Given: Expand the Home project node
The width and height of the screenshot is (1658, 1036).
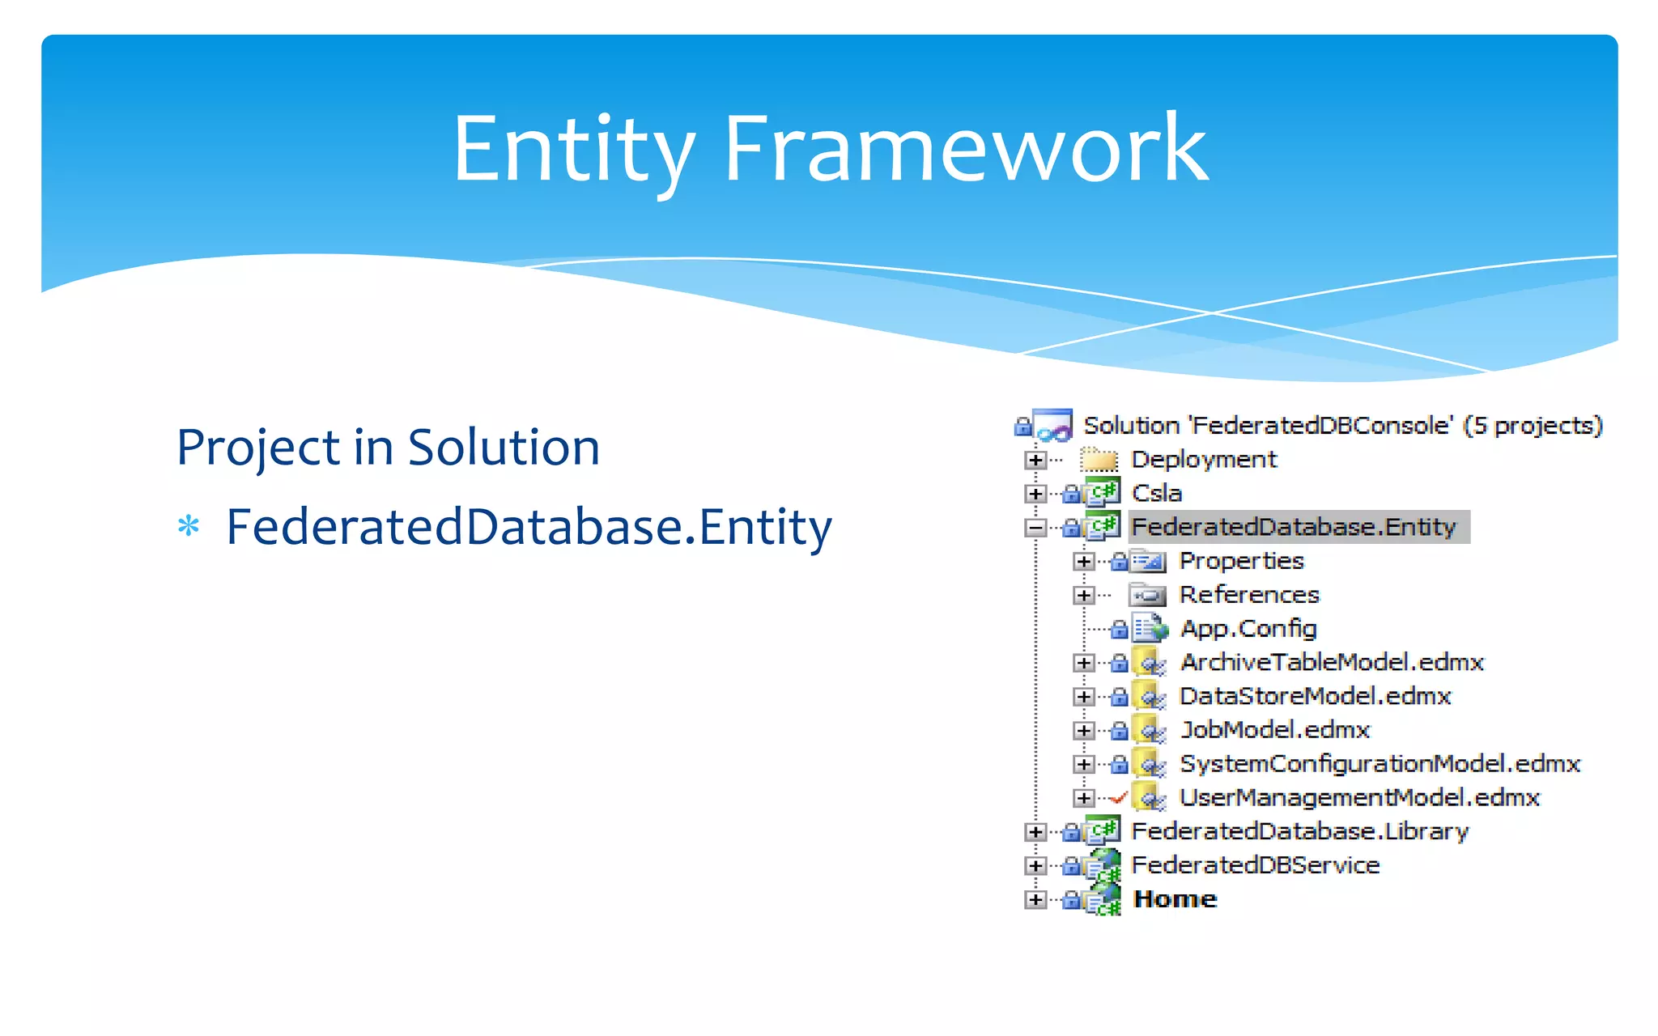Looking at the screenshot, I should pyautogui.click(x=1035, y=899).
